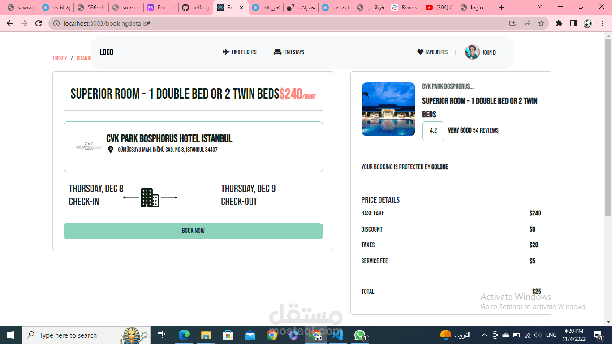Open Visual Studio Code from the taskbar

coord(338,335)
